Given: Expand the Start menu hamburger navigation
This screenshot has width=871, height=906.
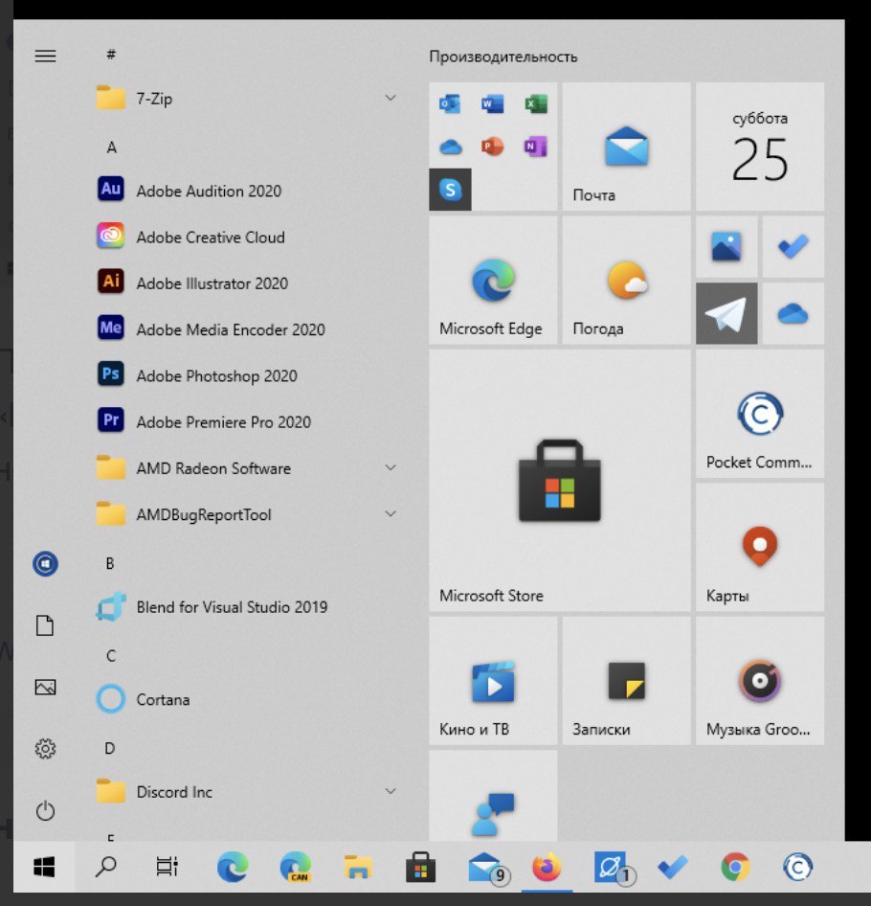Looking at the screenshot, I should 46,57.
